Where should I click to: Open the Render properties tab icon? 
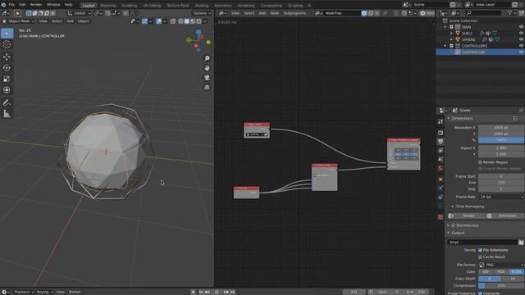[x=441, y=133]
